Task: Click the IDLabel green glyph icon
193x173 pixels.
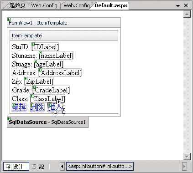Action: (x=33, y=44)
